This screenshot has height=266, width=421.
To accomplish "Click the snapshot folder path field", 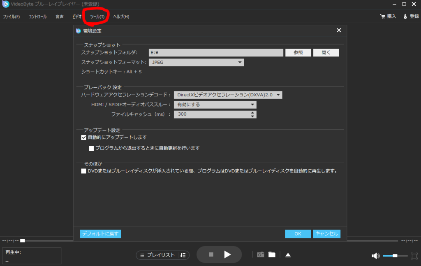I will (216, 52).
